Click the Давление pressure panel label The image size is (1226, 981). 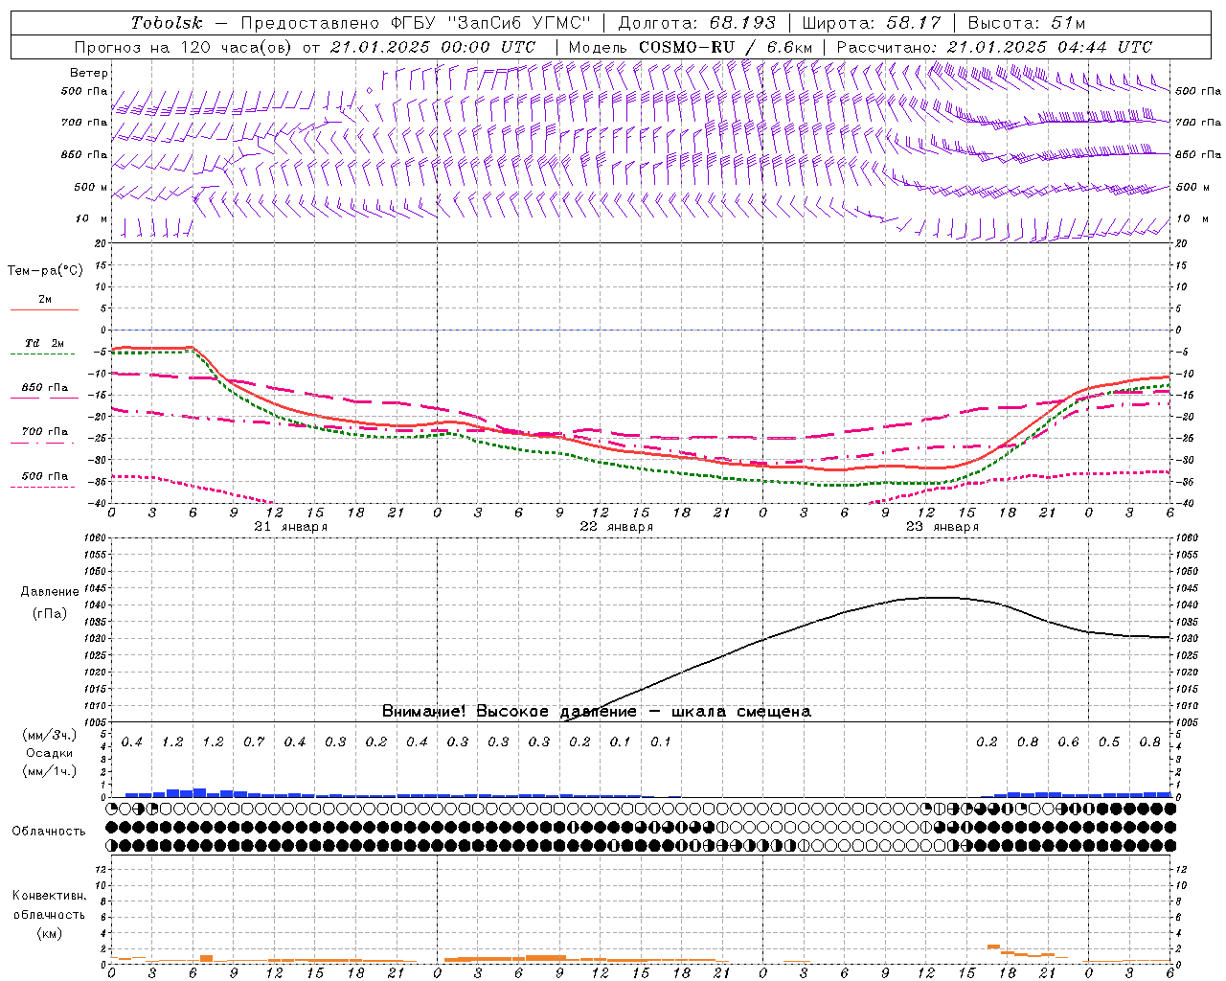point(50,592)
